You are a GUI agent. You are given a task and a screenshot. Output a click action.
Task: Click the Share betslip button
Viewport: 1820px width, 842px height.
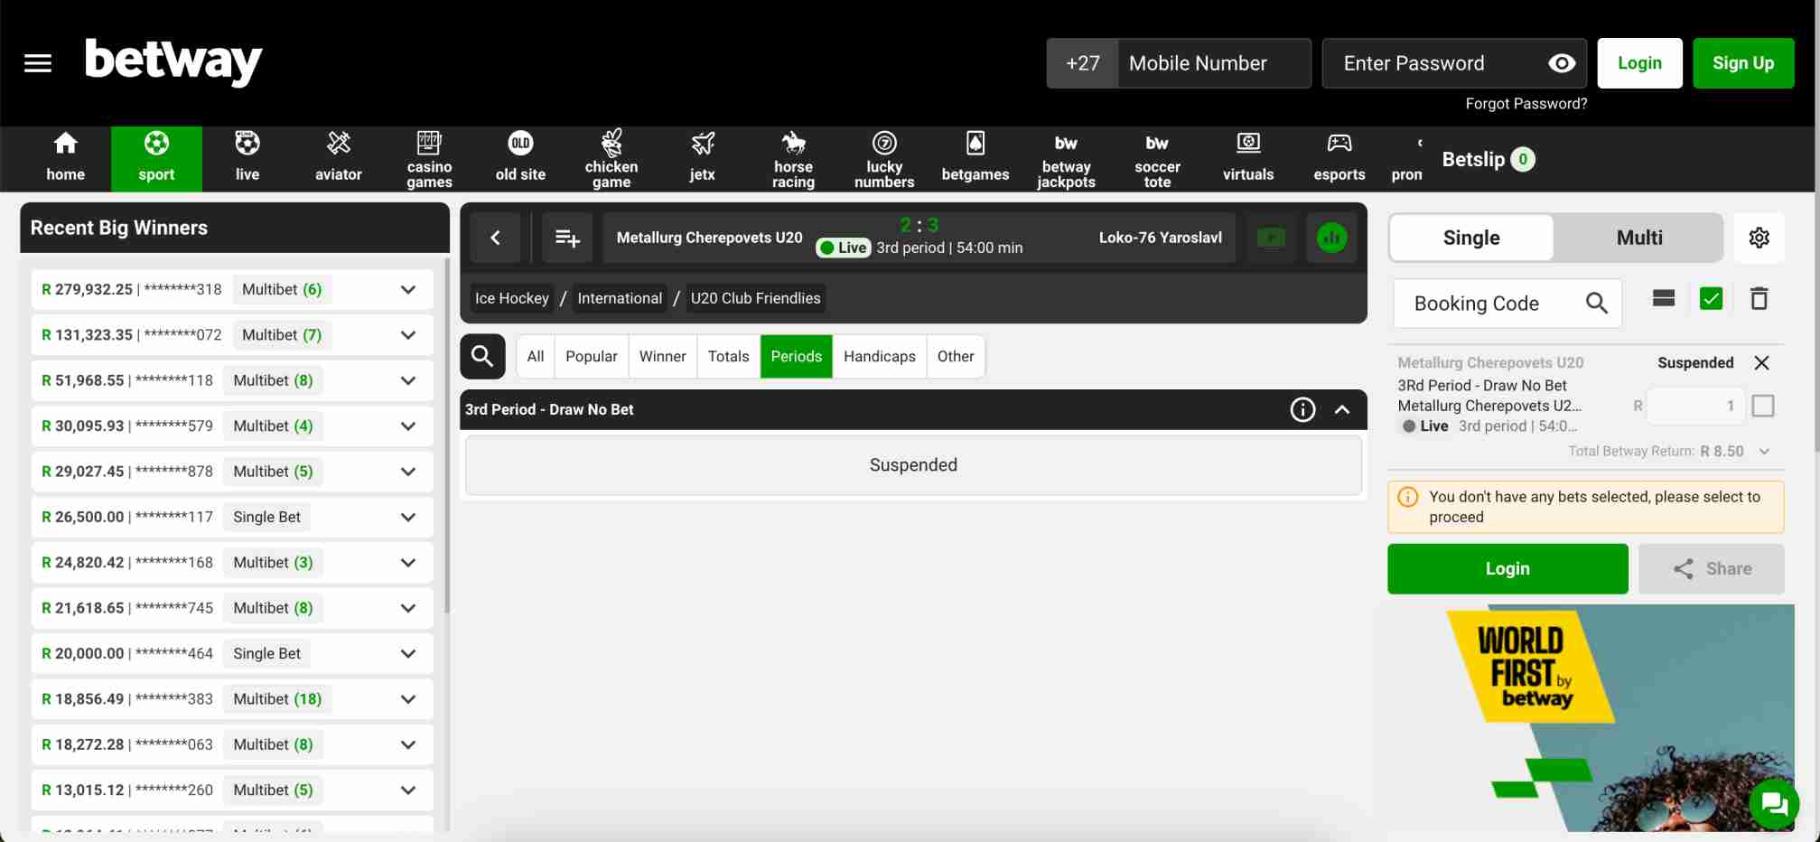point(1712,568)
